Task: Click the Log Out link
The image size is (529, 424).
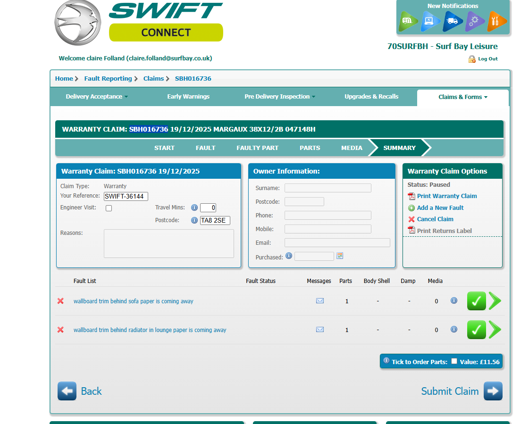Action: (488, 58)
